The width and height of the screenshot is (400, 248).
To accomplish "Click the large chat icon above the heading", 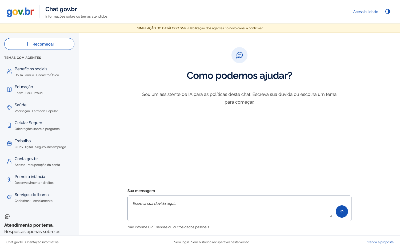I will [x=239, y=55].
